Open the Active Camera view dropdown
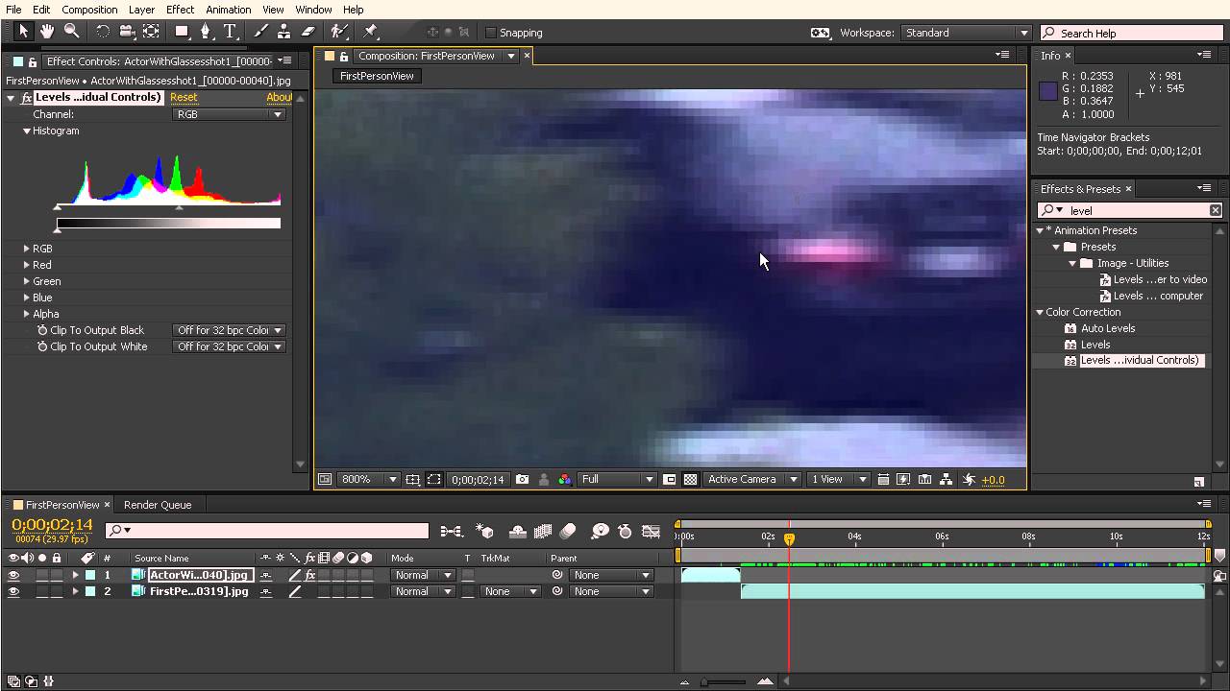Image resolution: width=1230 pixels, height=691 pixels. click(x=753, y=479)
